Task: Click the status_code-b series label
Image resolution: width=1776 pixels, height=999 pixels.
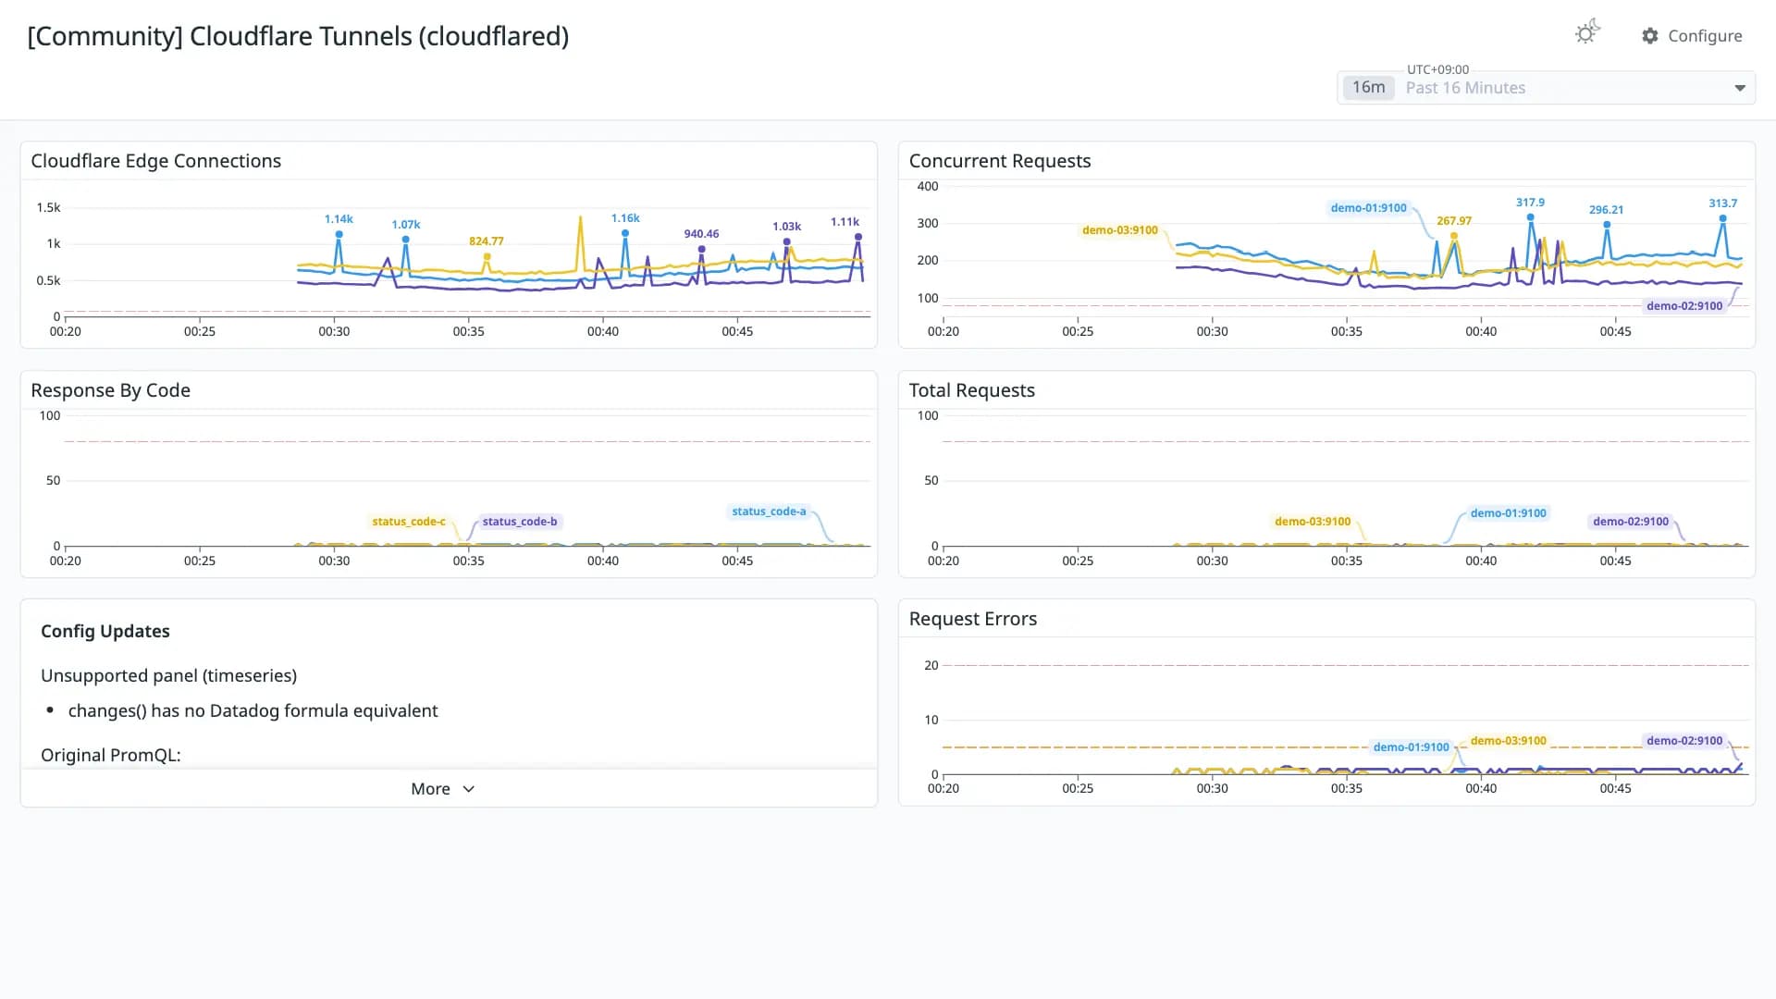Action: click(x=519, y=522)
